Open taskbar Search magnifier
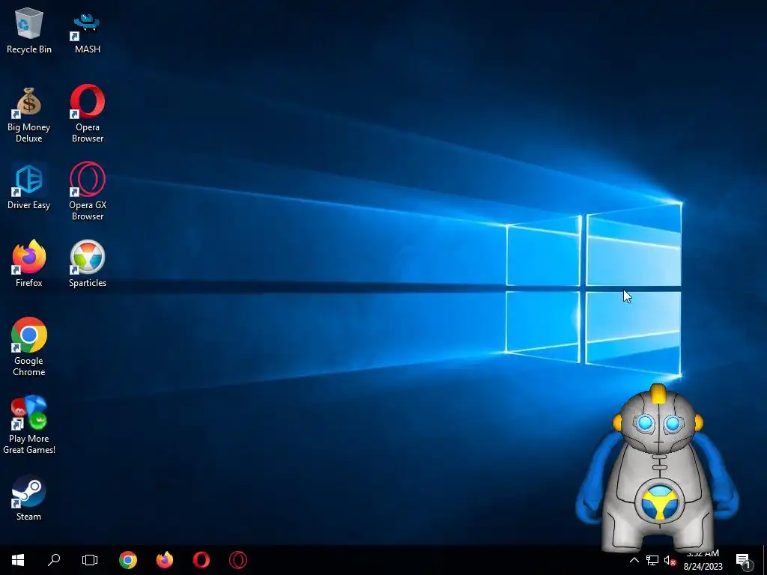 pos(54,560)
